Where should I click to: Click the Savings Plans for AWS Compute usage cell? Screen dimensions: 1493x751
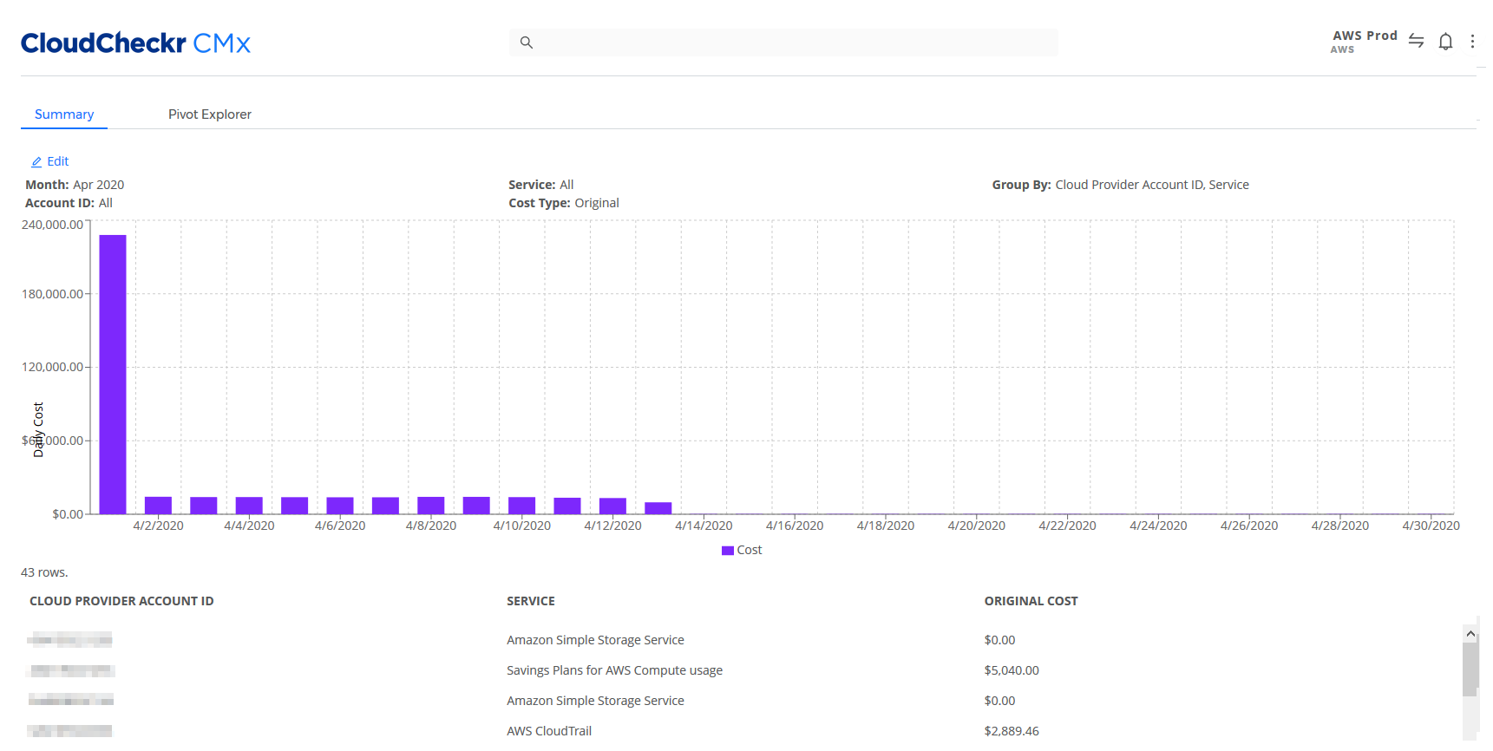point(614,670)
